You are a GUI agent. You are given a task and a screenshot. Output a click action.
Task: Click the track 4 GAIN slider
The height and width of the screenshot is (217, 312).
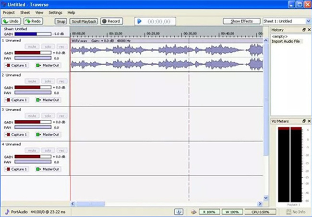pyautogui.click(x=33, y=157)
